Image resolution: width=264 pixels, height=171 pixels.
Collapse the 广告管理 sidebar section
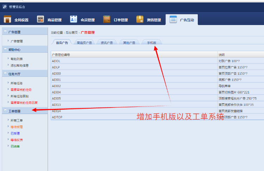click(5, 31)
